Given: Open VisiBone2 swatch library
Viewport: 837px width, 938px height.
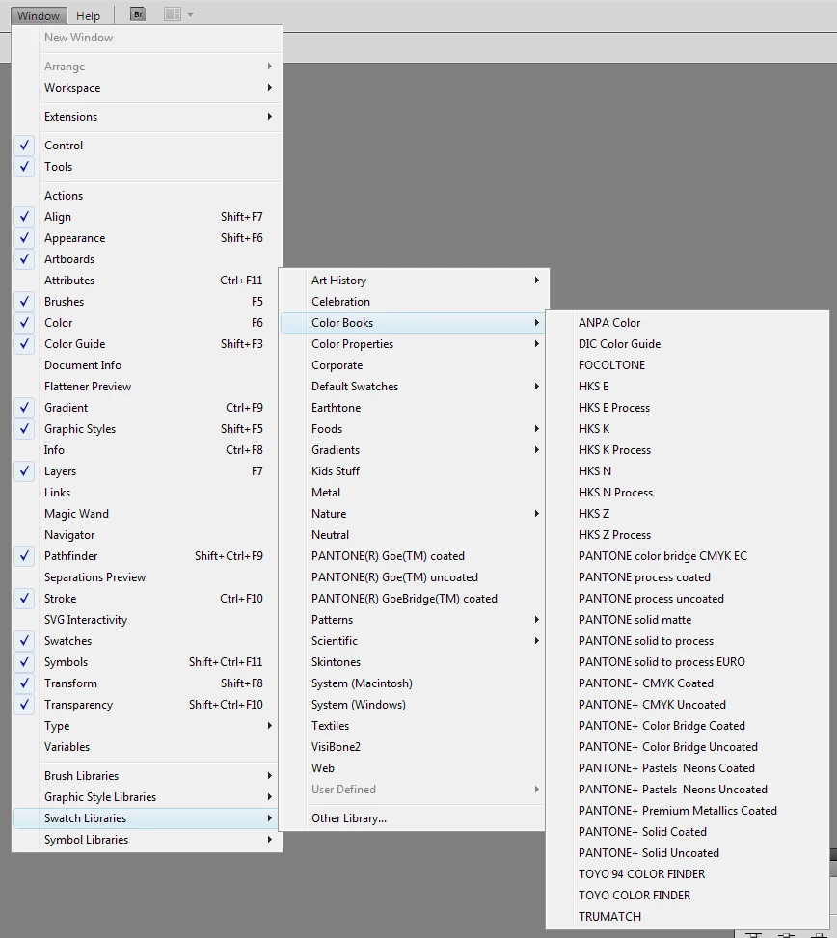Looking at the screenshot, I should click(x=413, y=746).
